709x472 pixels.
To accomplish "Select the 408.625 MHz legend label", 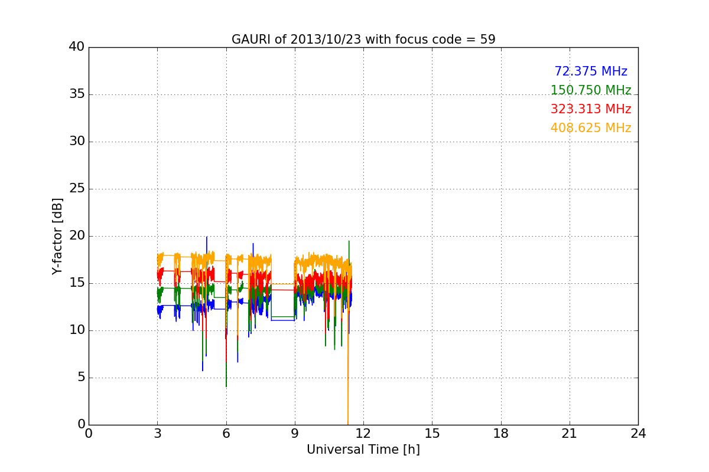I will pos(591,128).
